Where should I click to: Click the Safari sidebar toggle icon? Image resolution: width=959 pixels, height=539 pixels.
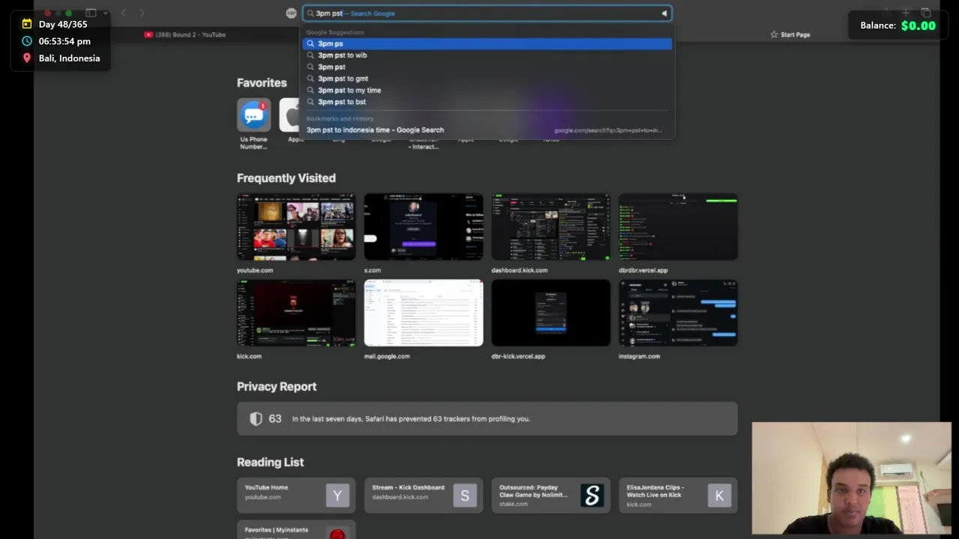[x=91, y=13]
